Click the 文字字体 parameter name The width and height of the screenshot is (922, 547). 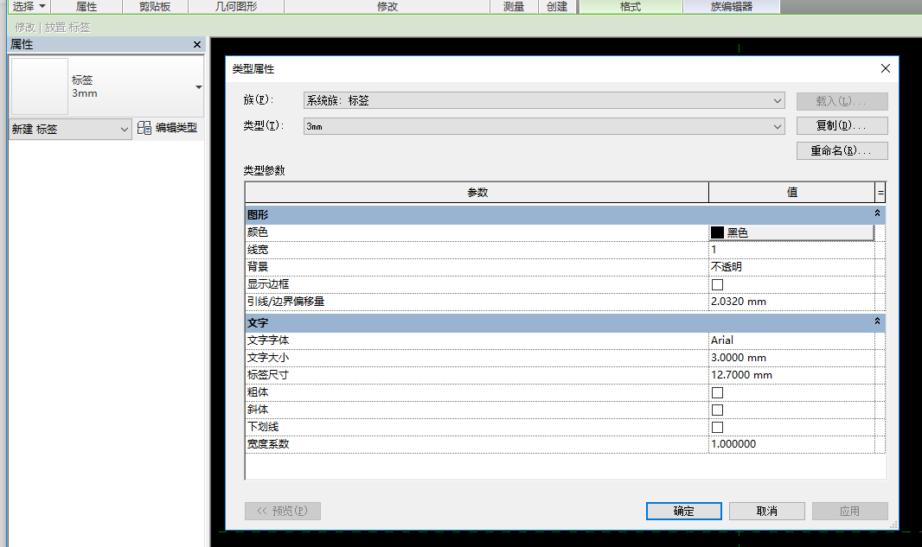point(268,340)
